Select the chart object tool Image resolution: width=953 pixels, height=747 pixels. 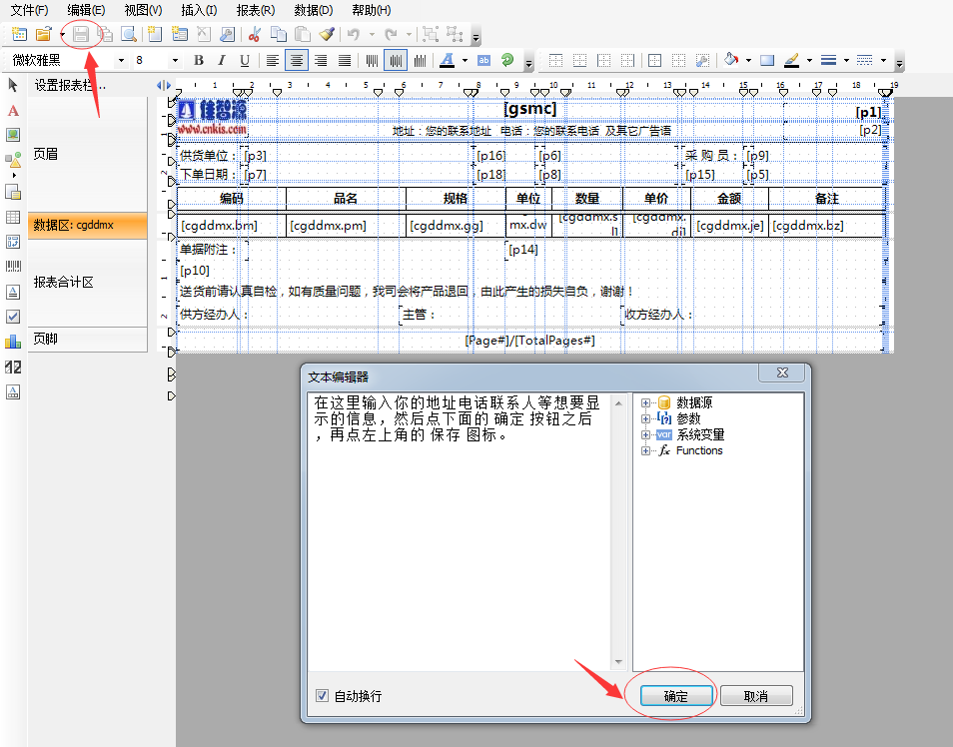(x=13, y=342)
